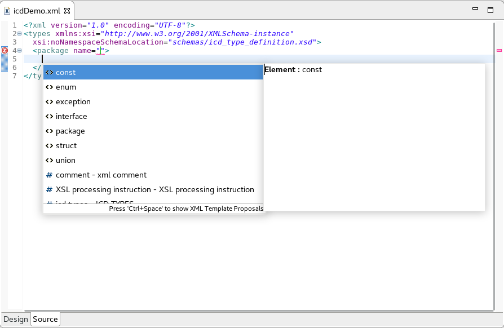Maximize the editor panel

click(490, 10)
